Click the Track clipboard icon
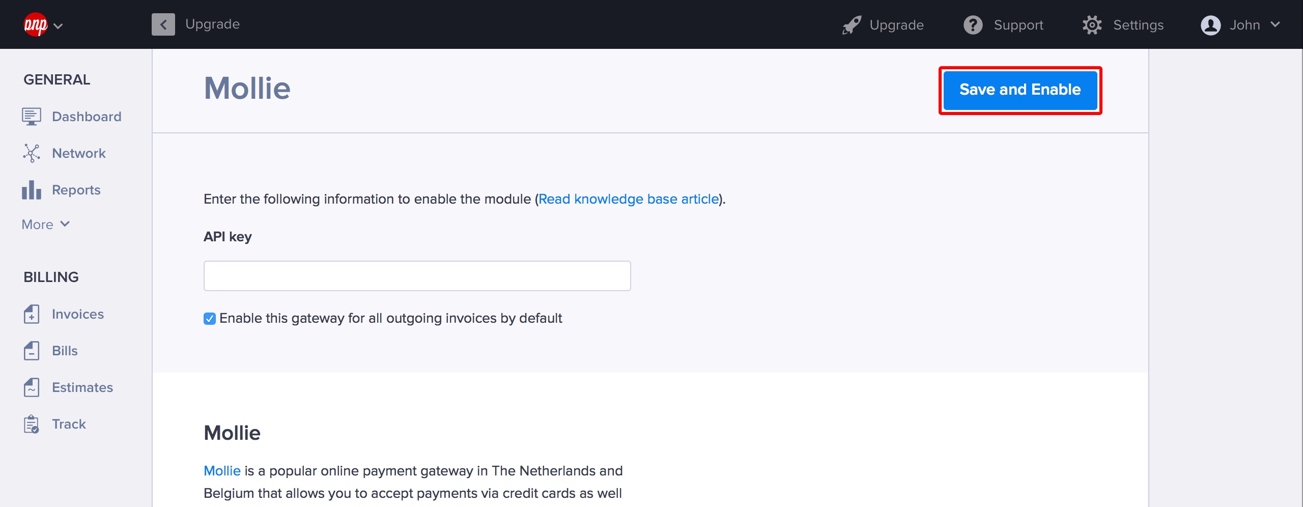 31,424
